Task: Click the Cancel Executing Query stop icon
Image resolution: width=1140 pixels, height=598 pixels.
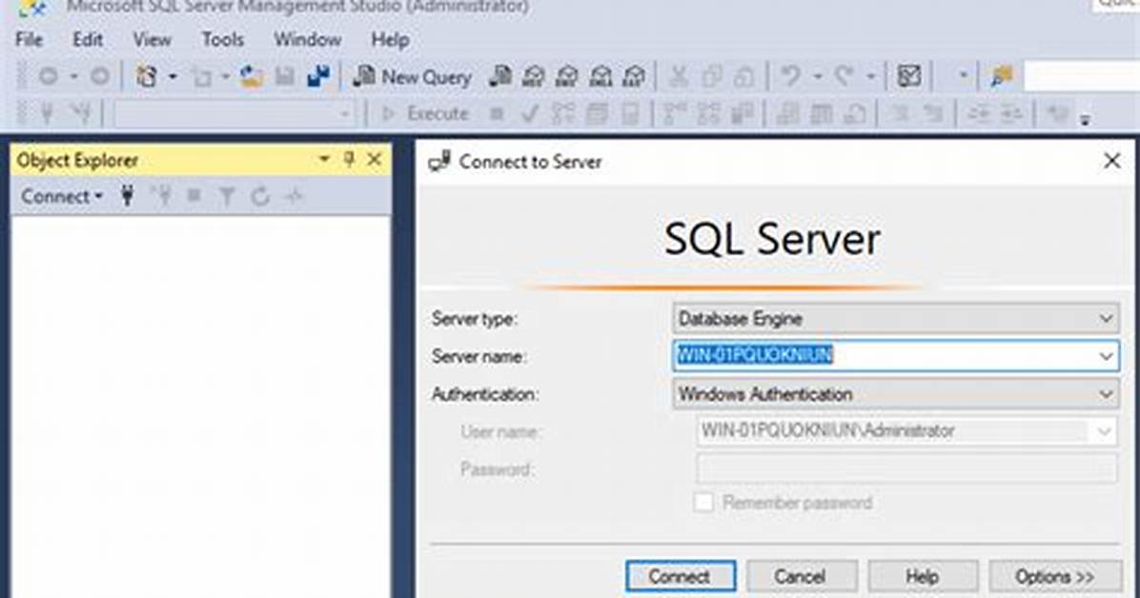Action: 497,113
